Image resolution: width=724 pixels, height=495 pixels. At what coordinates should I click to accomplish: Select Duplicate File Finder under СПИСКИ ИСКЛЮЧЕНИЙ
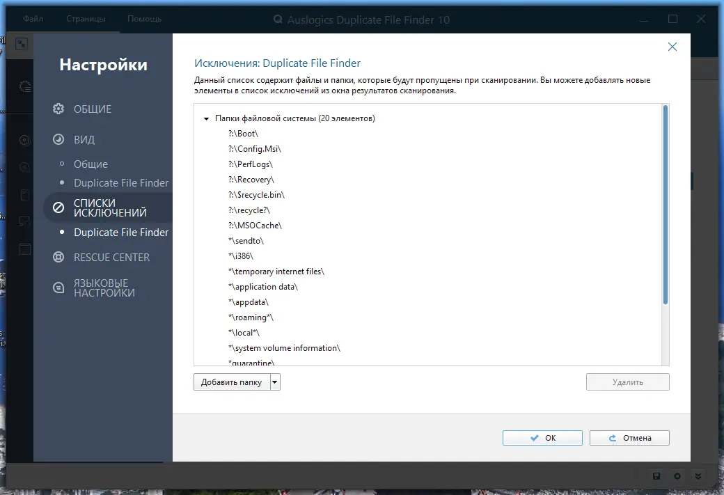click(121, 233)
